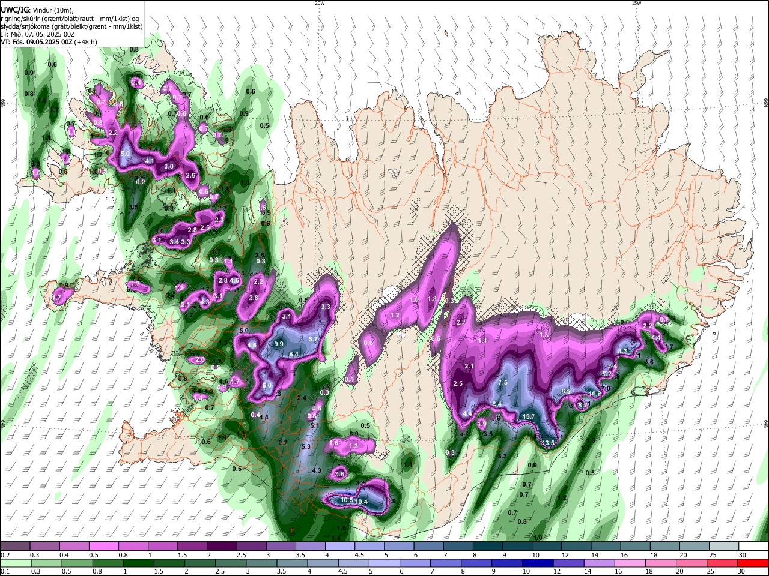
Task: Click the 0.2 label in the snow scale
Action: pos(5,555)
